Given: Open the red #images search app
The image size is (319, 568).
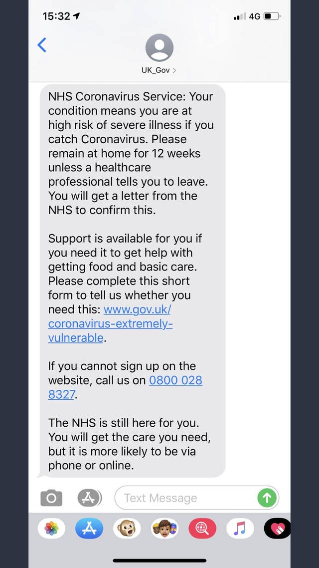Looking at the screenshot, I should coord(202,529).
